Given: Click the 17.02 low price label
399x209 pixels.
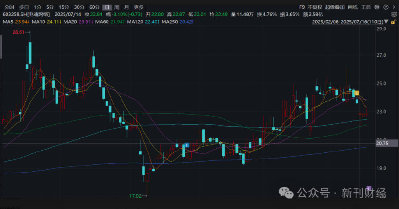Looking at the screenshot, I should point(135,196).
